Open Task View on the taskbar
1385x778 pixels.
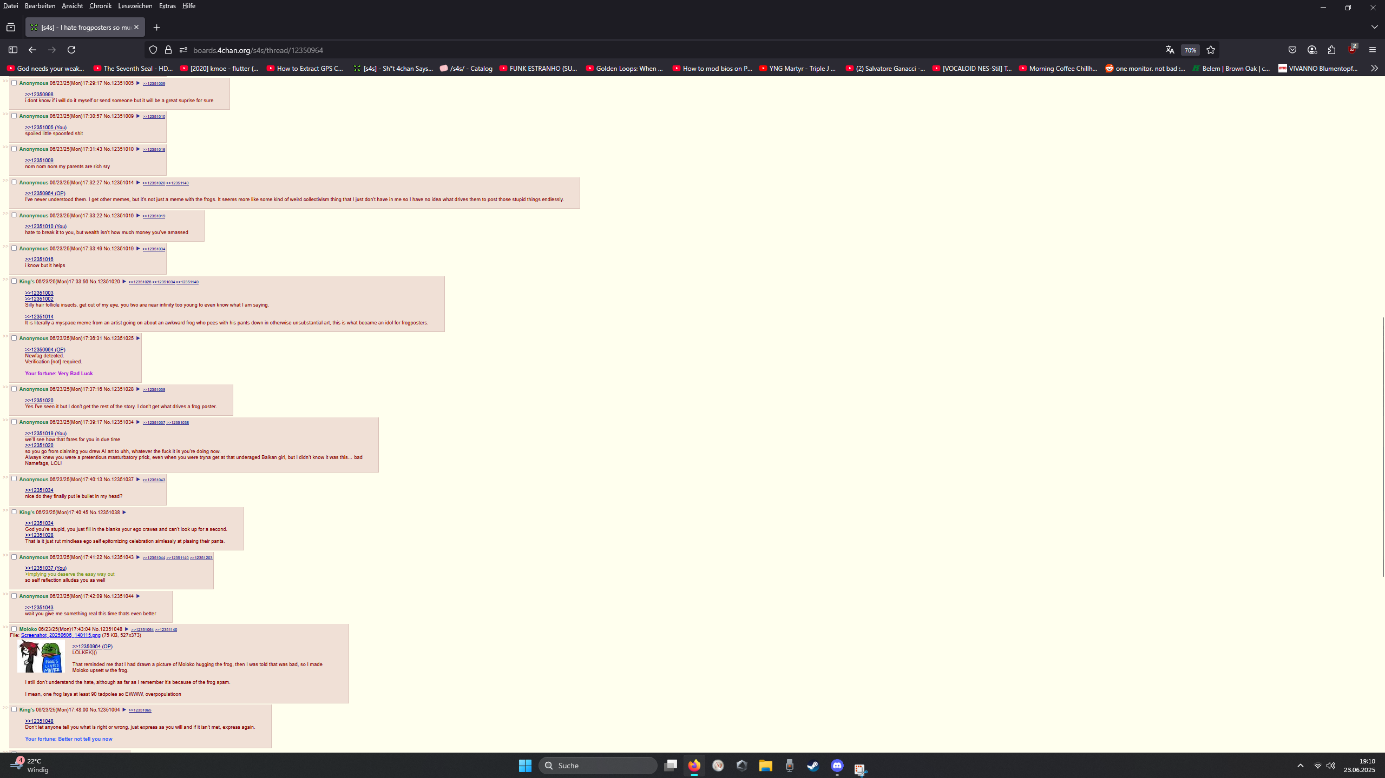671,766
